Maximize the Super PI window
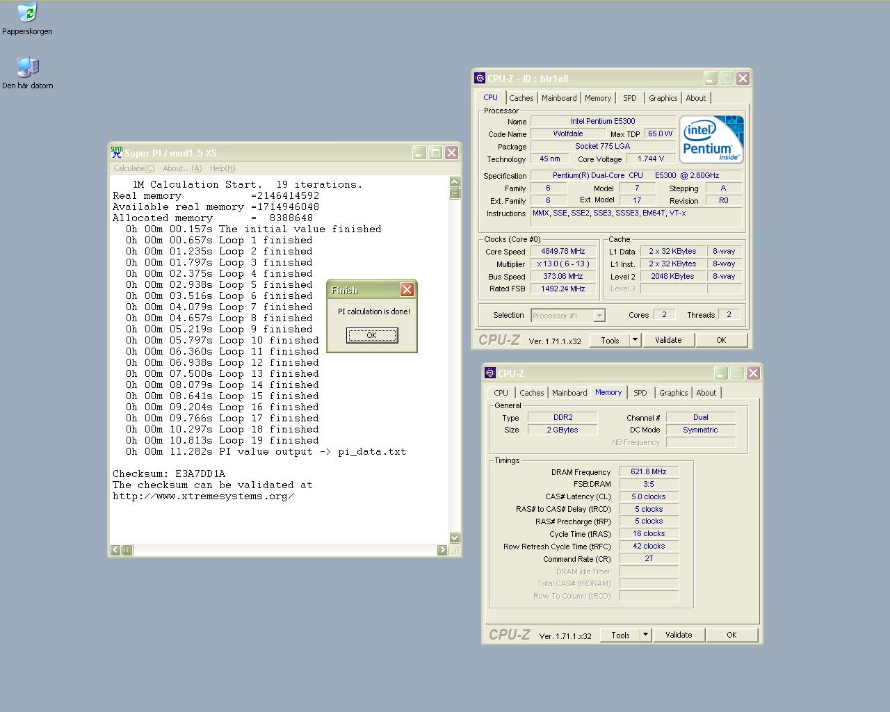The height and width of the screenshot is (712, 890). (x=435, y=153)
